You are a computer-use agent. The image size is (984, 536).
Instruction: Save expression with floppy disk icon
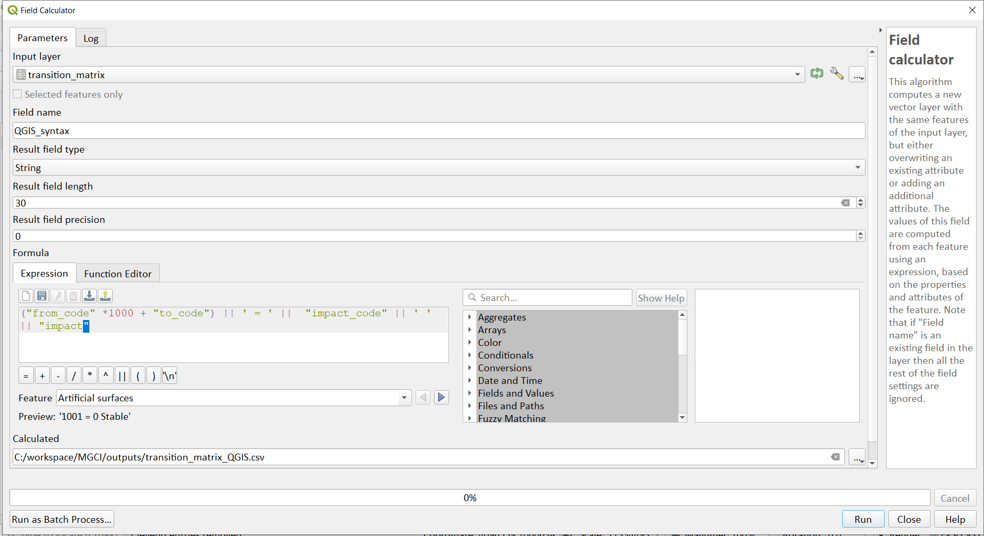pos(42,296)
